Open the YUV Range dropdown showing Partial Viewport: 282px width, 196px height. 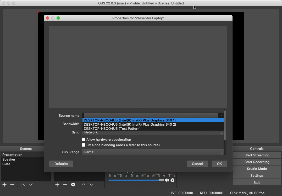152,152
